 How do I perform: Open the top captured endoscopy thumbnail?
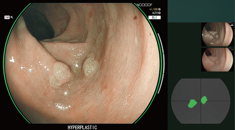(217, 34)
